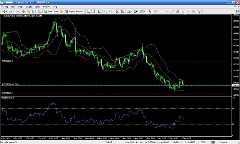Switch chart to Candlesticks mode
This screenshot has width=240, height=144.
(94, 11)
